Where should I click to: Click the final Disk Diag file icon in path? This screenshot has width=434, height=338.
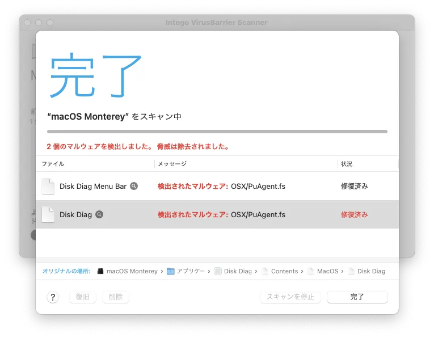click(x=351, y=271)
